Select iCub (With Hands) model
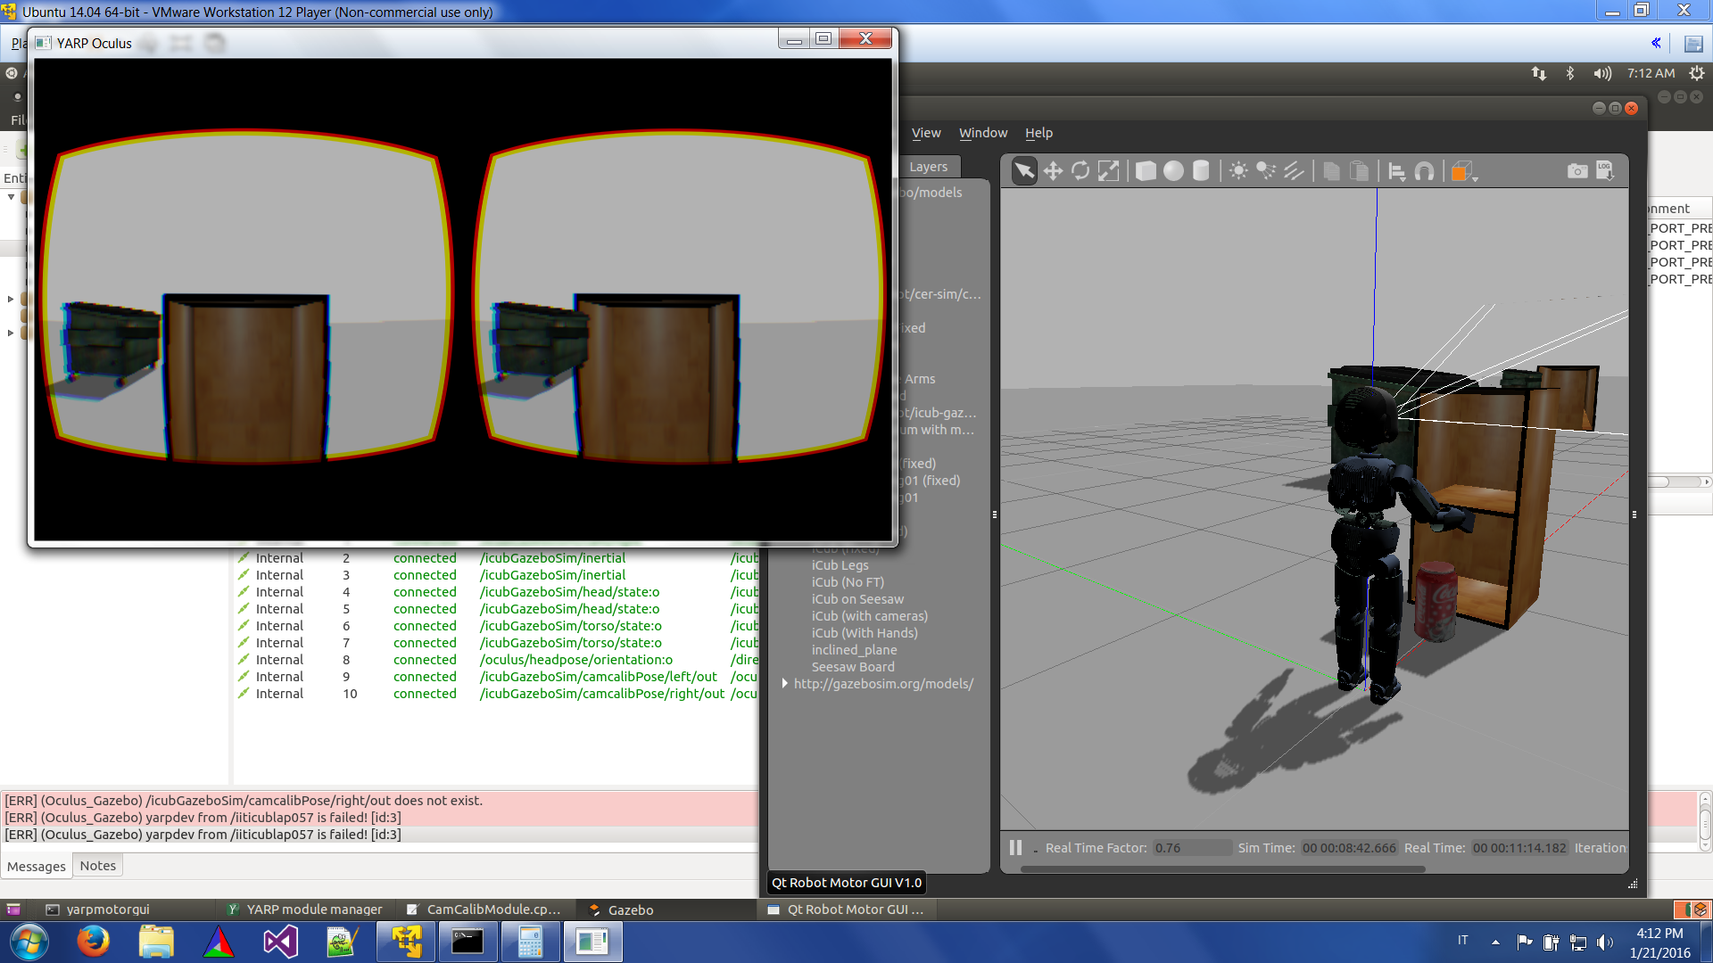Screen dimensions: 1713x963 point(865,633)
